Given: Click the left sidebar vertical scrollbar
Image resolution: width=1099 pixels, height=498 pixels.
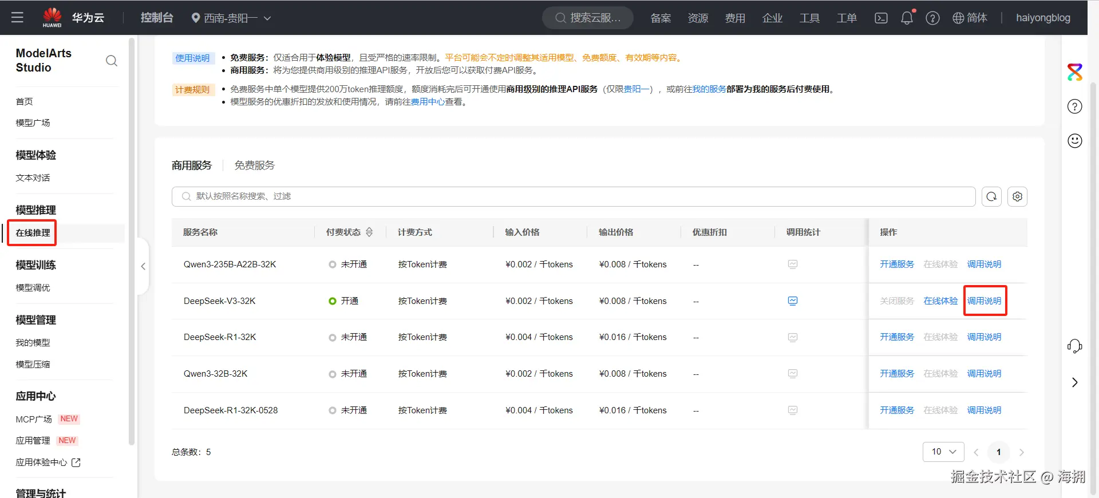Looking at the screenshot, I should (132, 242).
